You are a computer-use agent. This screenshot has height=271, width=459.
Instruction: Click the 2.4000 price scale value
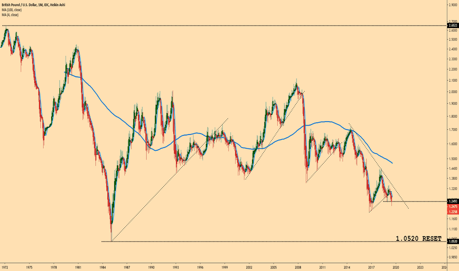[453, 49]
